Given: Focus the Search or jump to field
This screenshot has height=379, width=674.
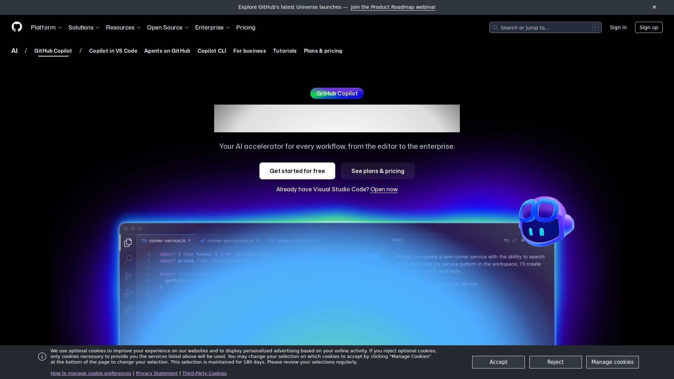Looking at the screenshot, I should click(545, 27).
